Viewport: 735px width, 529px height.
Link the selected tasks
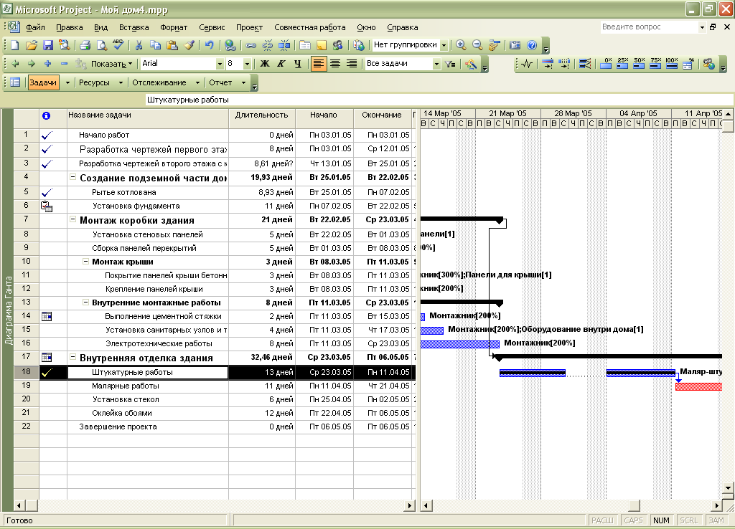click(251, 45)
